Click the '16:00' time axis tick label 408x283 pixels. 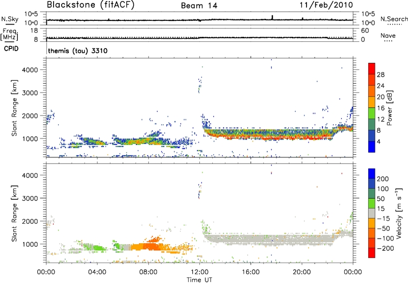pos(250,272)
